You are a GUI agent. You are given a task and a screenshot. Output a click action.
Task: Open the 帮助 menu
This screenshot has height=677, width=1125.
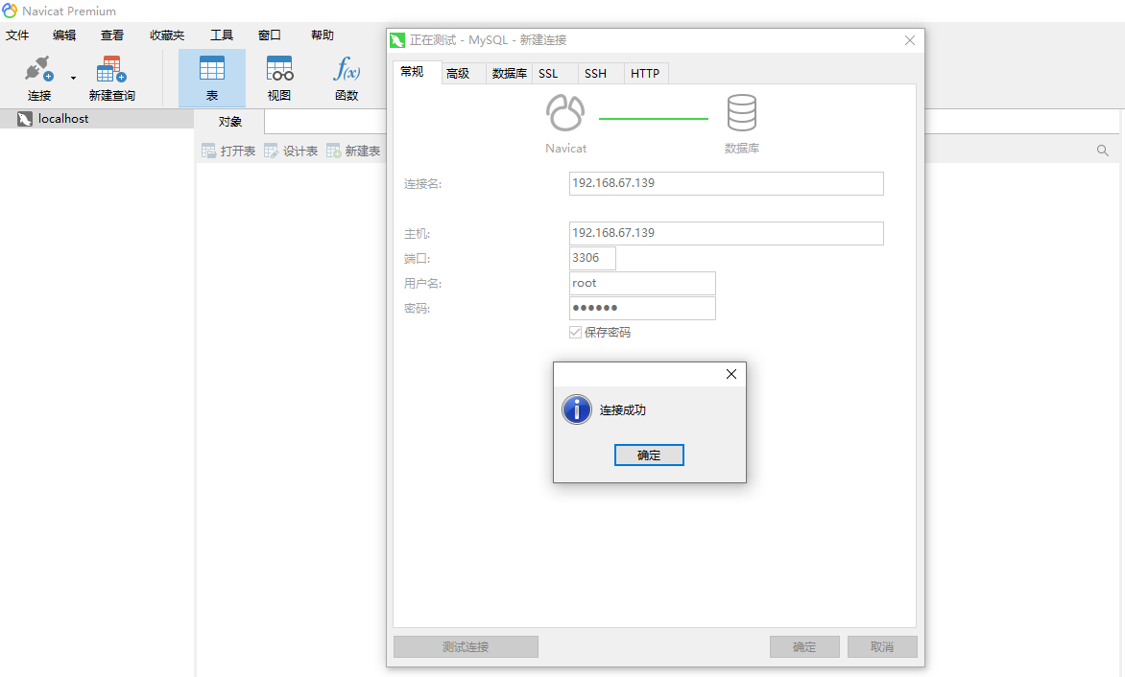point(323,35)
